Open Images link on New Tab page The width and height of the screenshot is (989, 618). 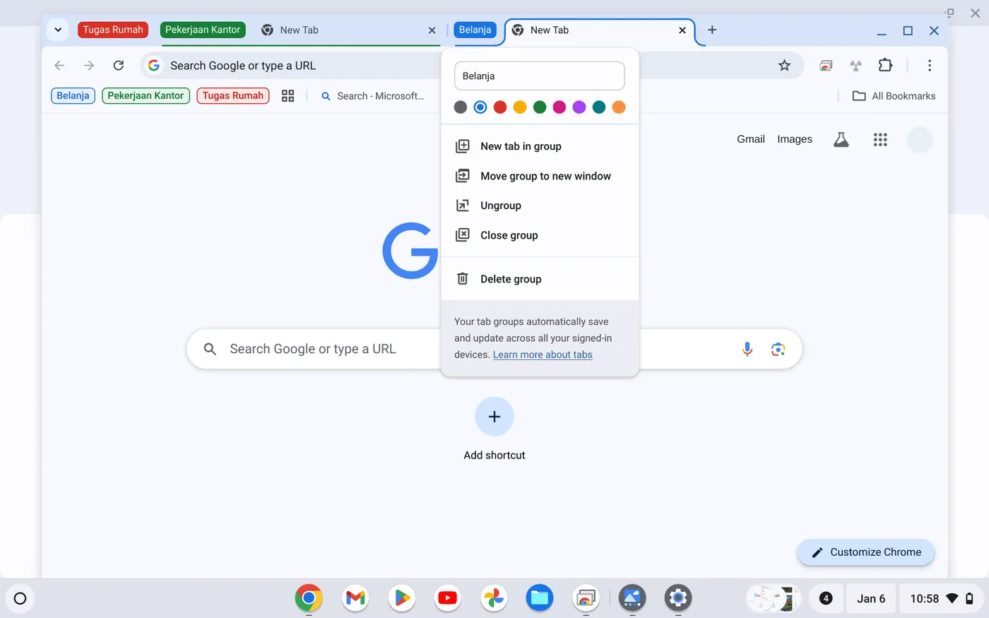click(x=795, y=139)
